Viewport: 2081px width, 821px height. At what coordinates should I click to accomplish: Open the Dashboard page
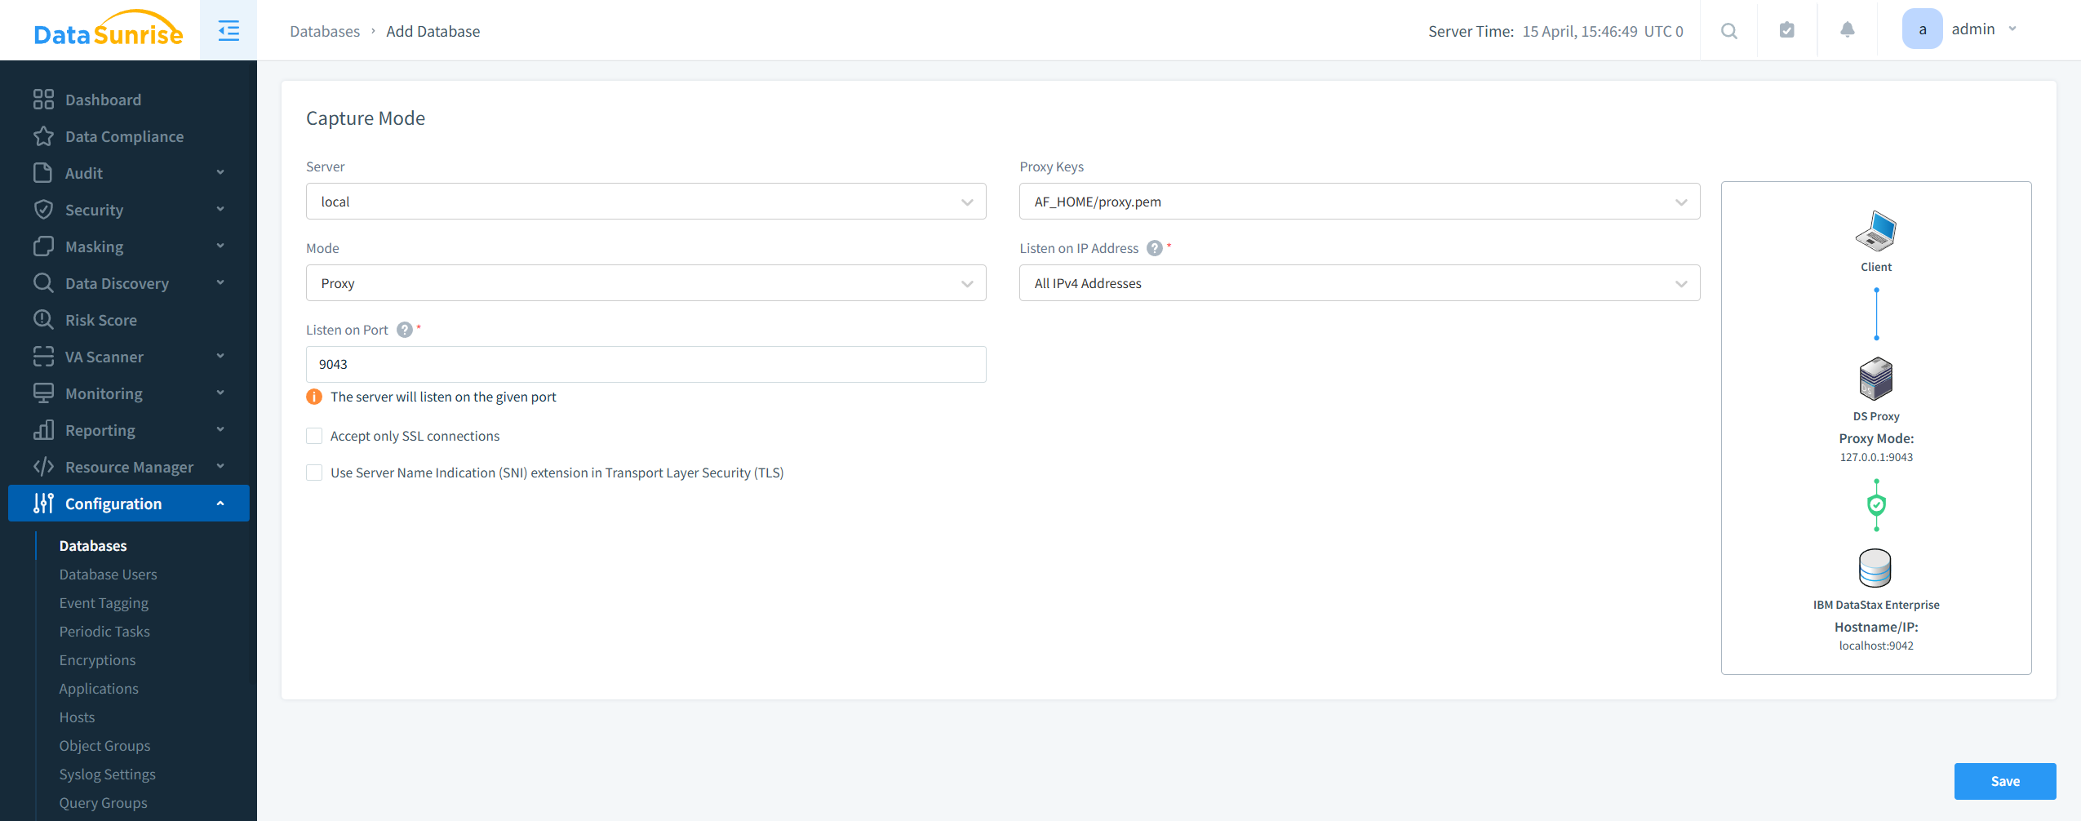[x=103, y=99]
